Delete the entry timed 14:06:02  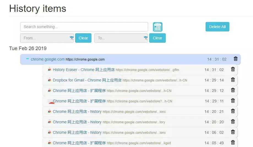click(233, 132)
